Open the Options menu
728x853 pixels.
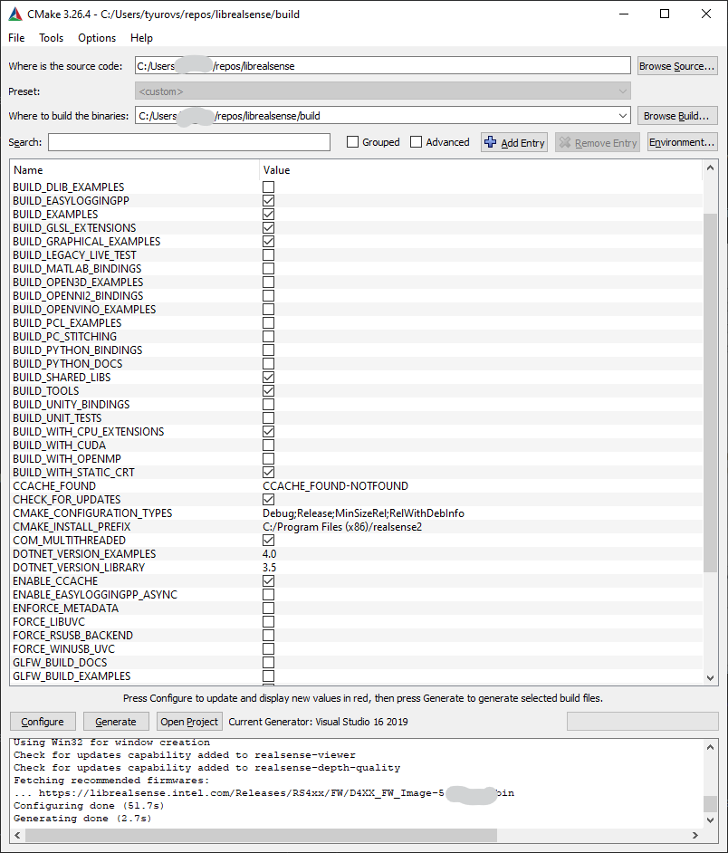coord(97,38)
